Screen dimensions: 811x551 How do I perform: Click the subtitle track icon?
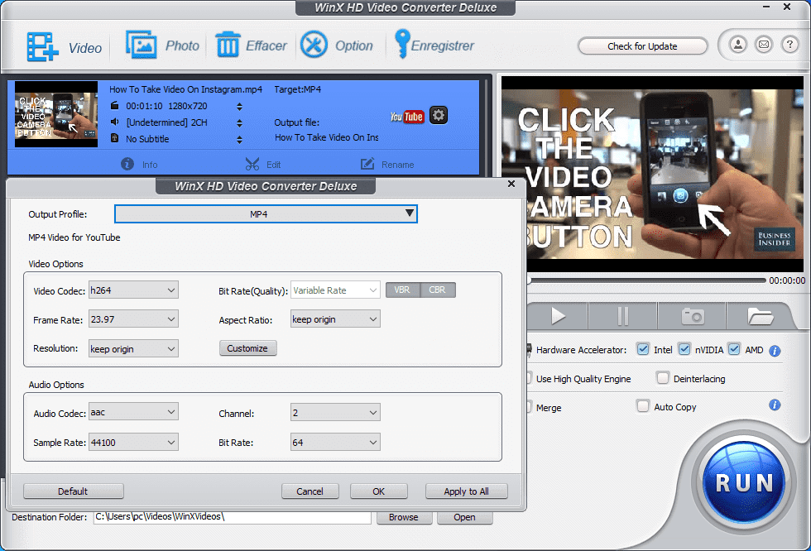[115, 138]
